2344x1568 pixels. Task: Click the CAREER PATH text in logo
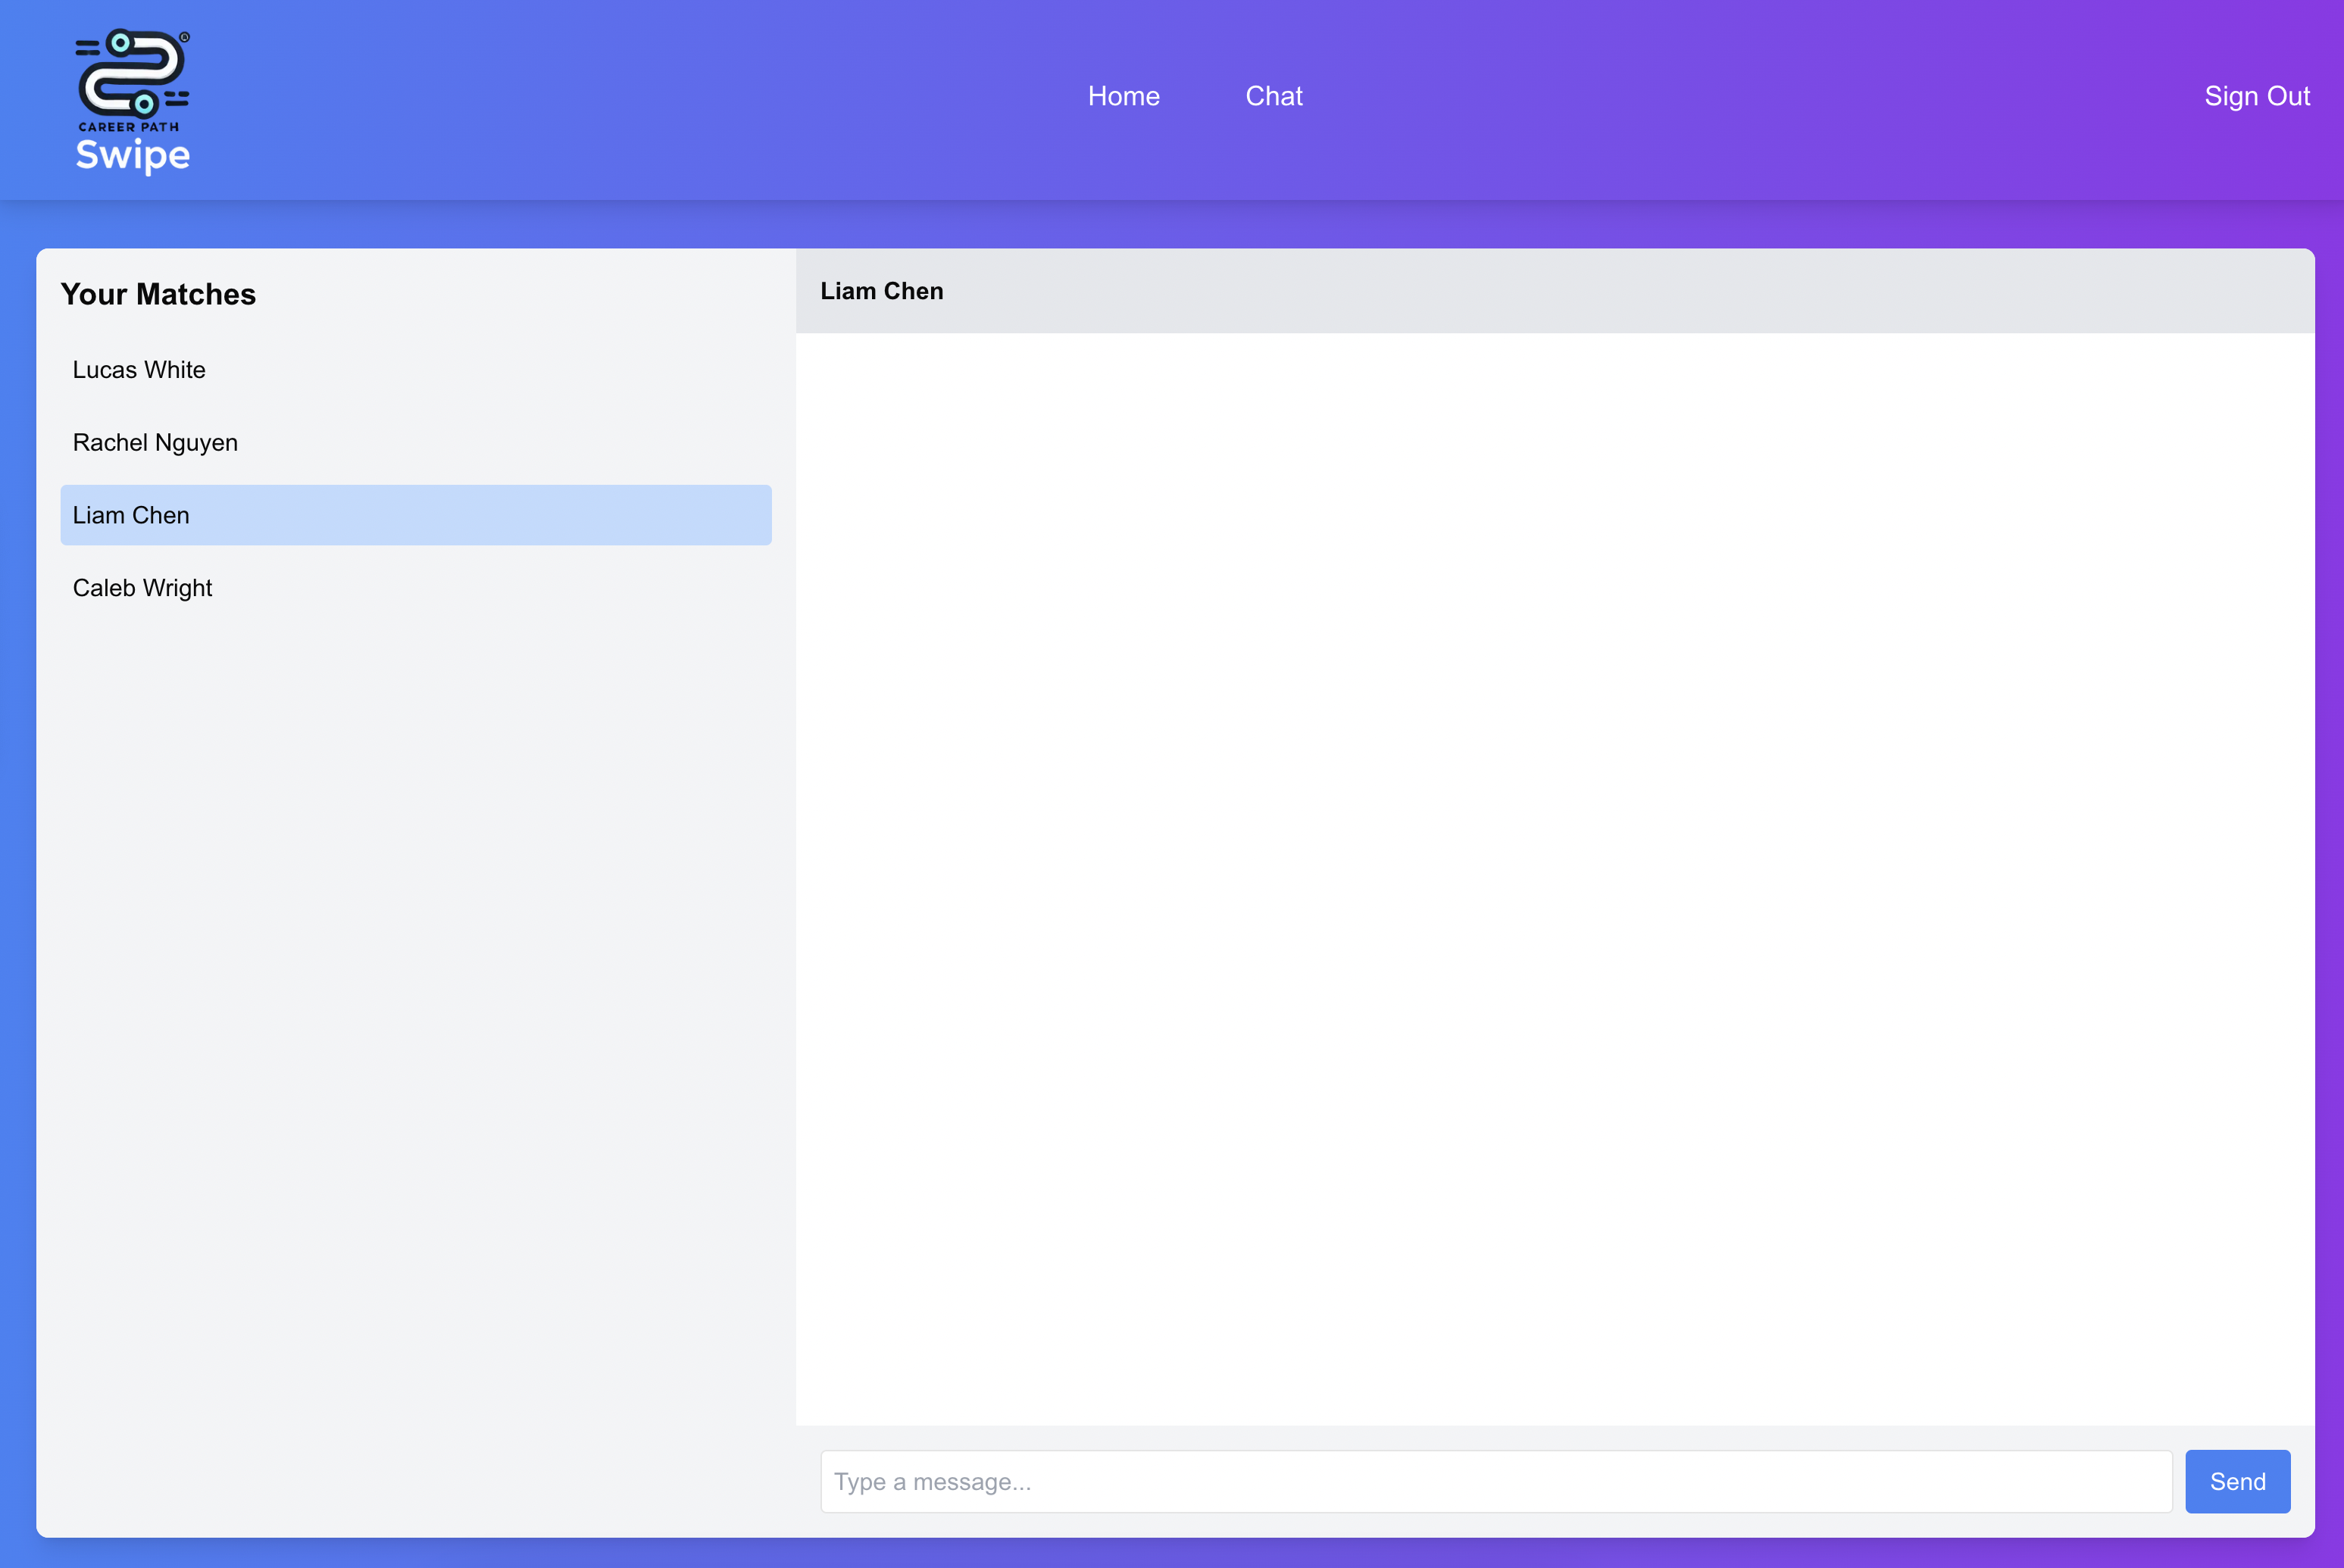tap(129, 127)
